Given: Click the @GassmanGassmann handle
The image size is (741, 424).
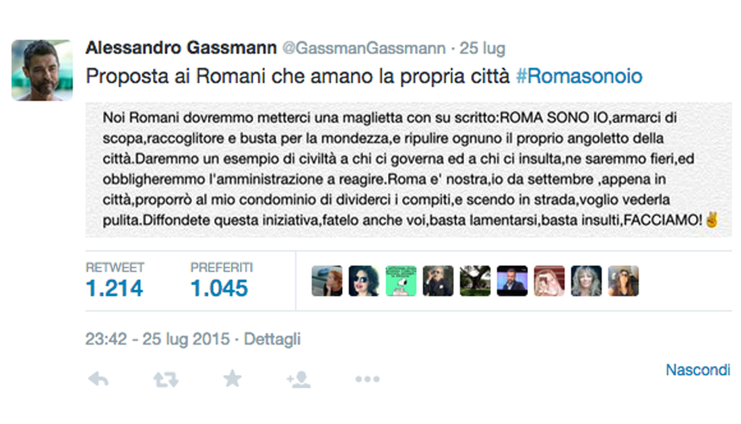Looking at the screenshot, I should click(x=365, y=48).
